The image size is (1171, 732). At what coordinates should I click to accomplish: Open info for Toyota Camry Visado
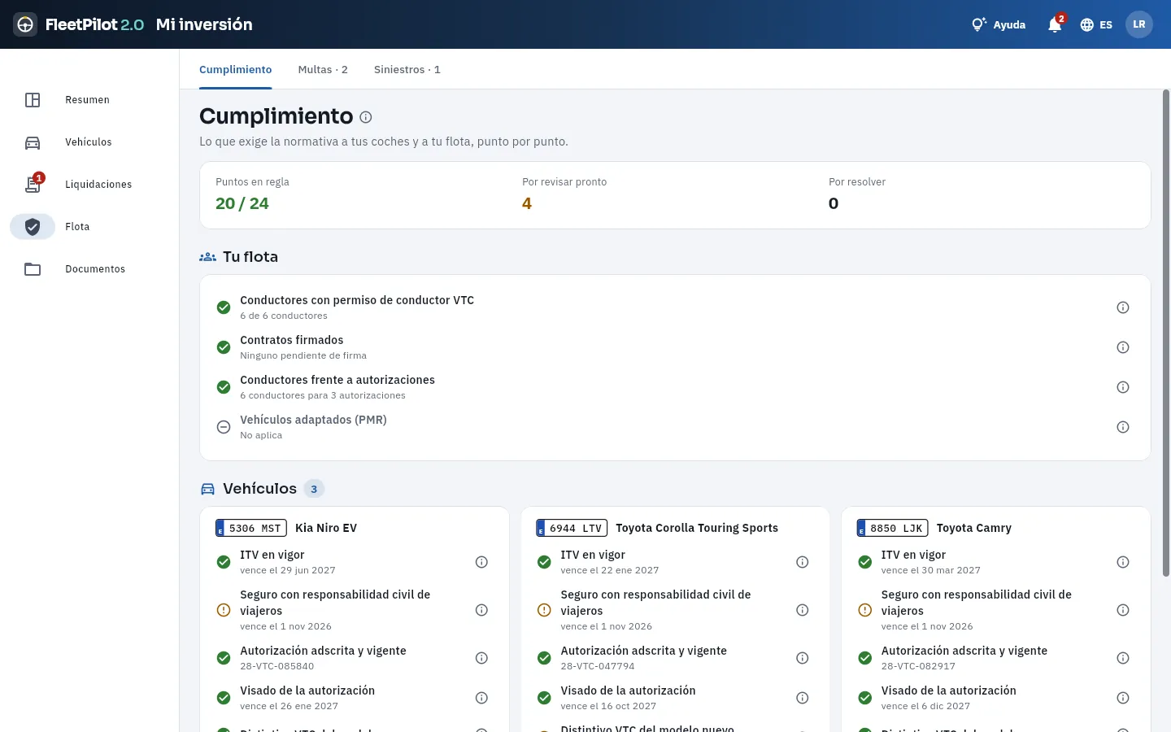tap(1123, 698)
